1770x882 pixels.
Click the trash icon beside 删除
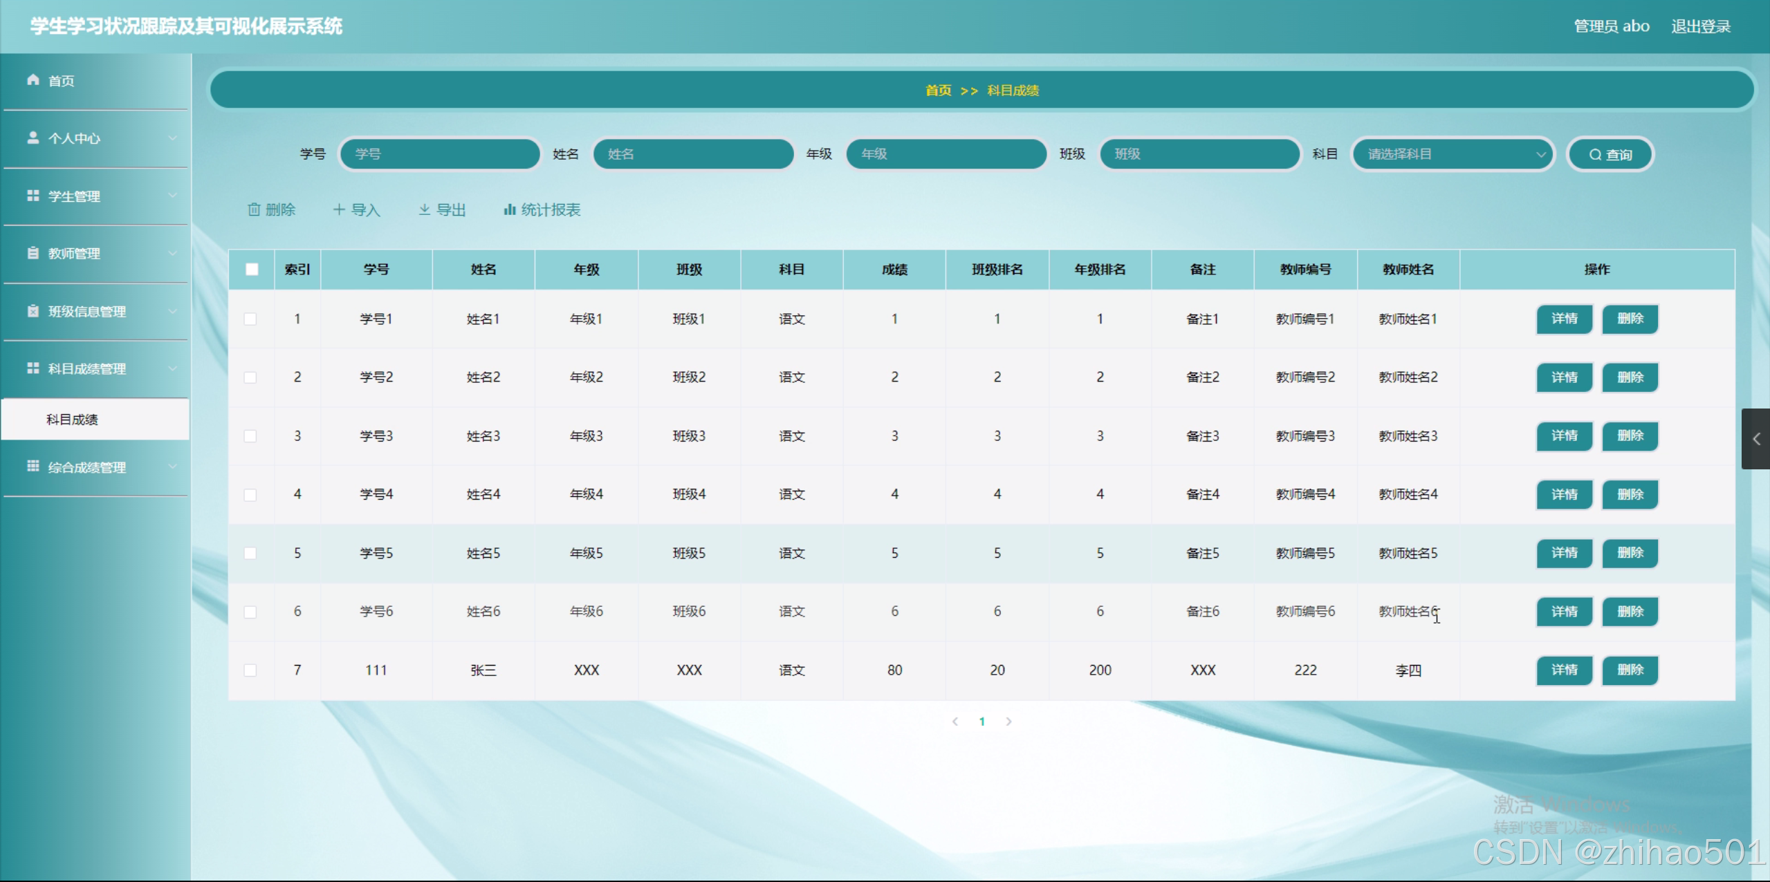coord(254,209)
